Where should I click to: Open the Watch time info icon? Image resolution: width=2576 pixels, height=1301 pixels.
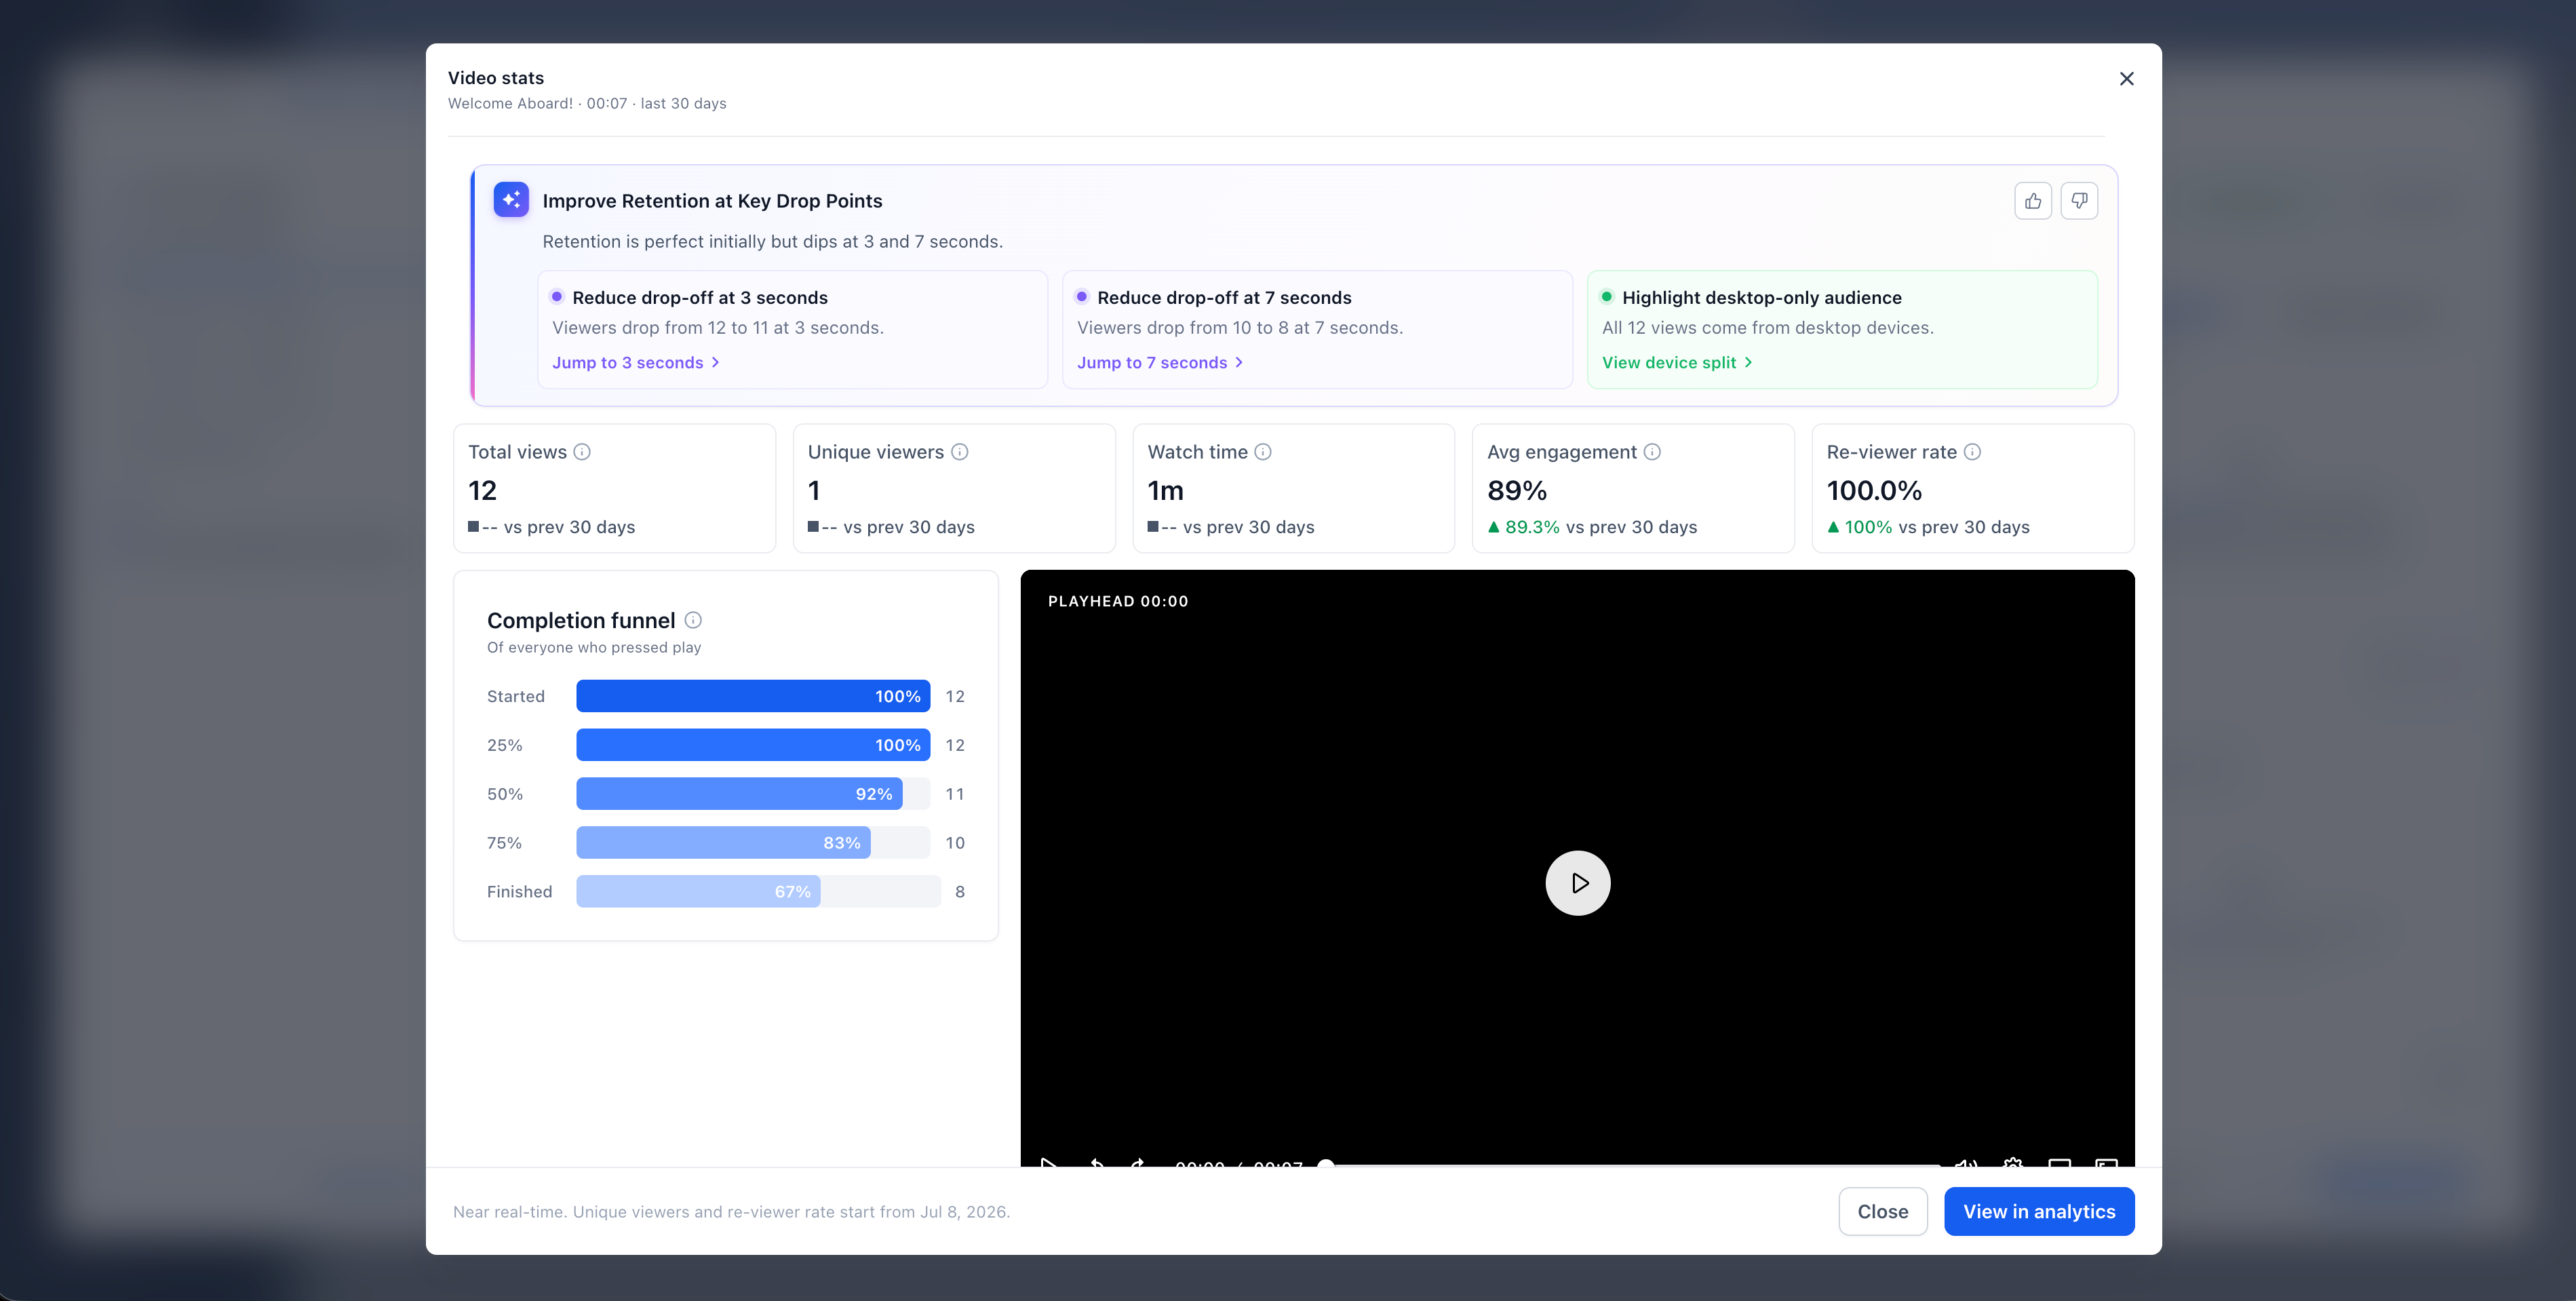(1263, 452)
